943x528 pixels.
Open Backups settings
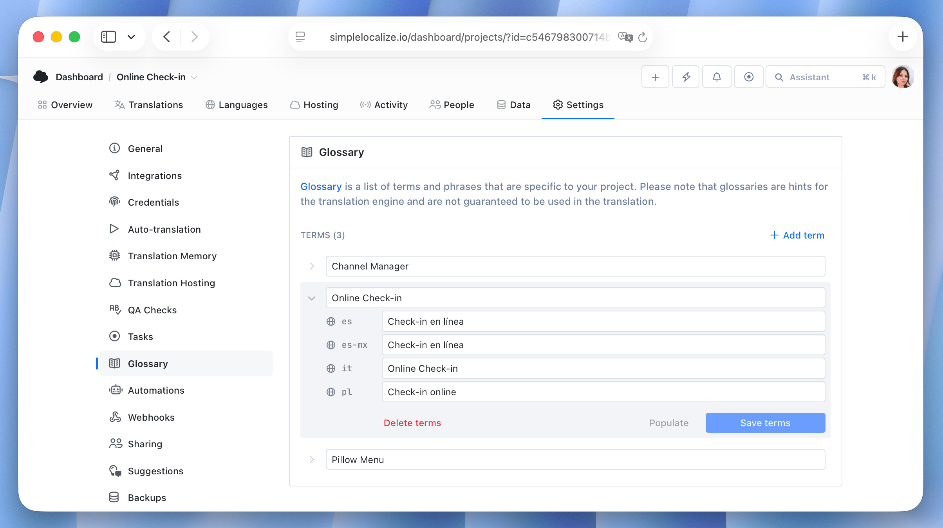(x=186, y=497)
